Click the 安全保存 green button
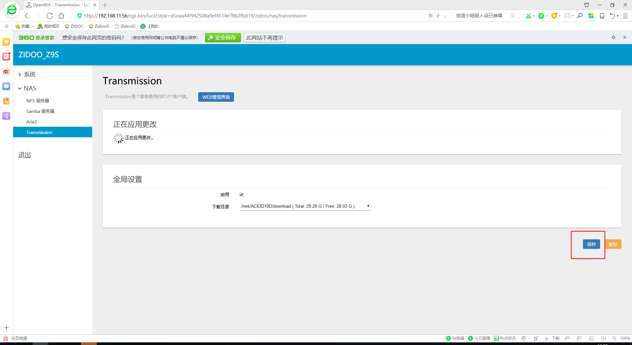Viewport: 632px width, 345px height. click(223, 38)
